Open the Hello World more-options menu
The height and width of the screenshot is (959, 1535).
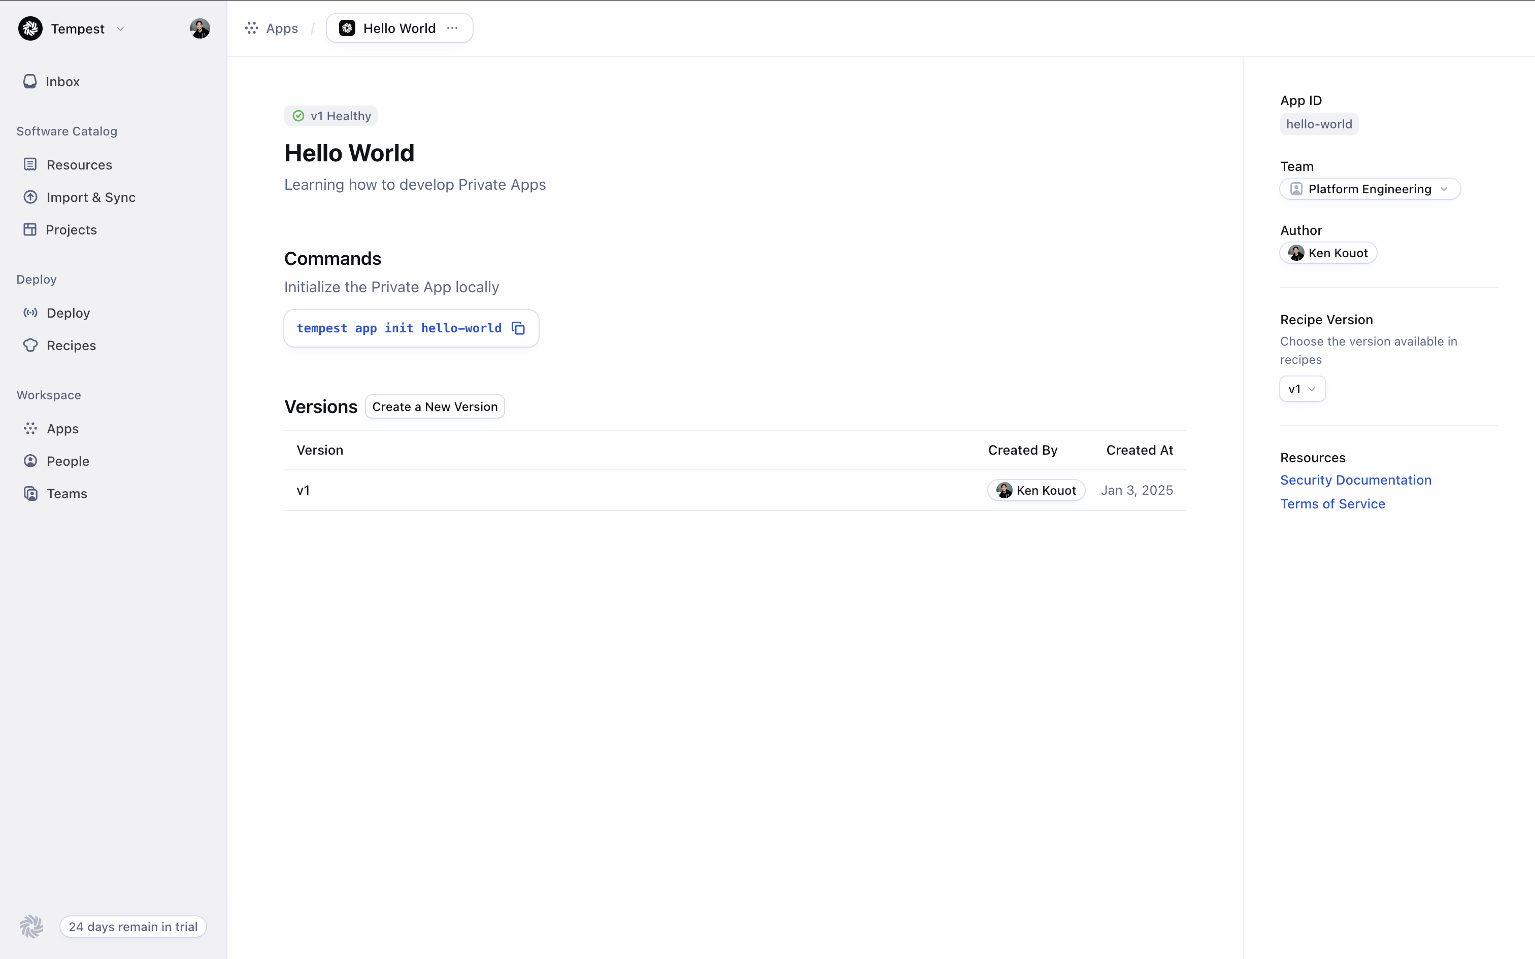tap(452, 28)
